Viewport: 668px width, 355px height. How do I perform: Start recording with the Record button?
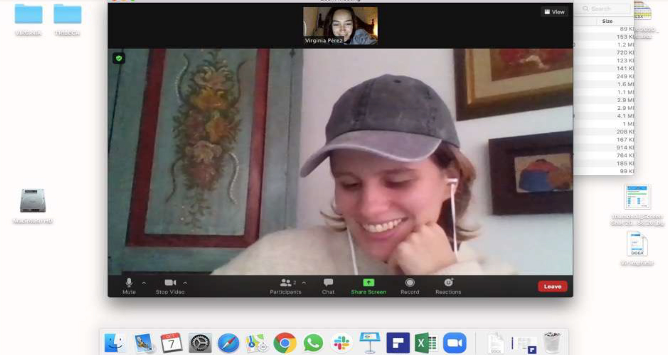point(410,286)
